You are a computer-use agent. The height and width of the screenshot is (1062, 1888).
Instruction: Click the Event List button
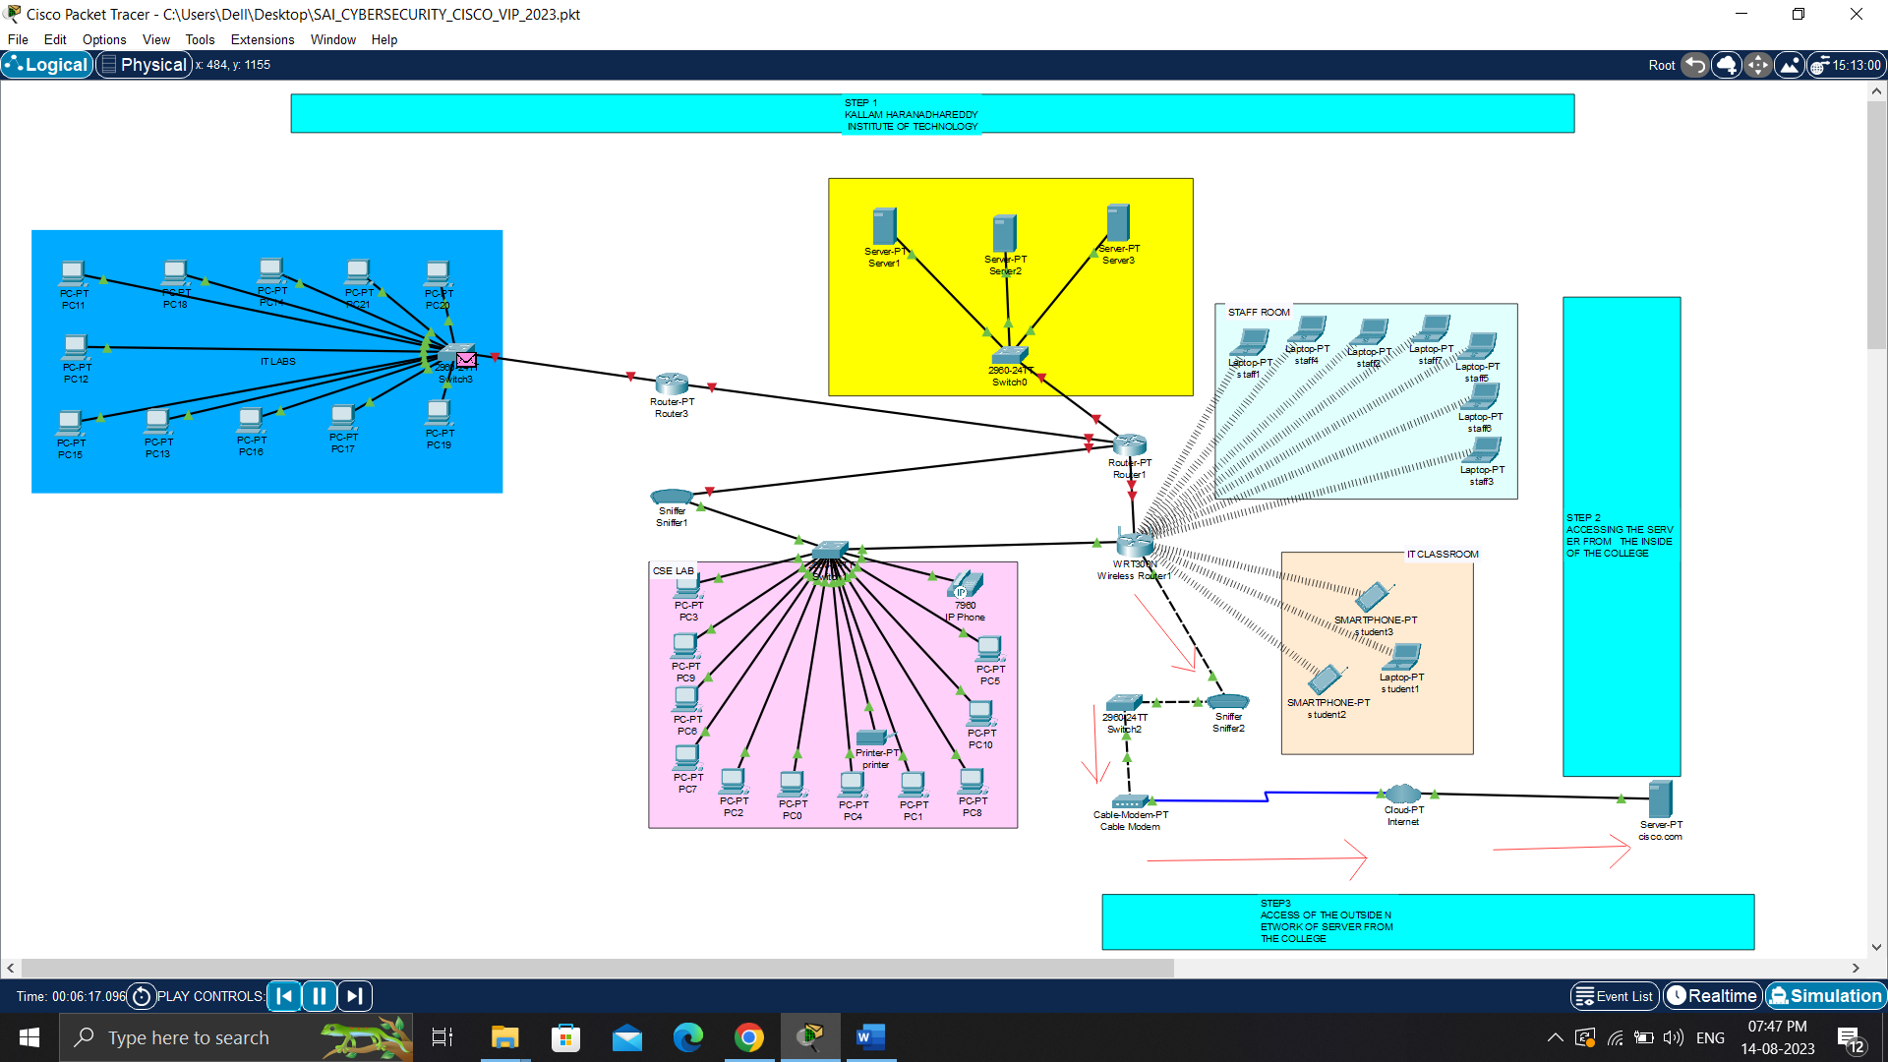[1614, 995]
